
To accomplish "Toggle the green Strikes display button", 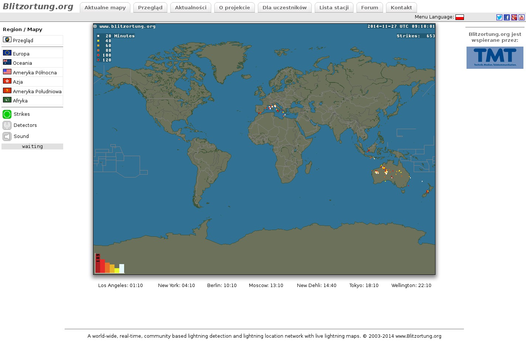I will coord(7,114).
